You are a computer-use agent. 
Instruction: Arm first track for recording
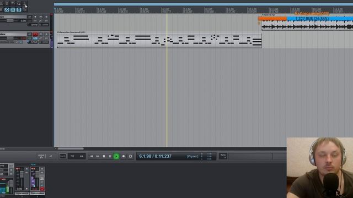click(35, 17)
